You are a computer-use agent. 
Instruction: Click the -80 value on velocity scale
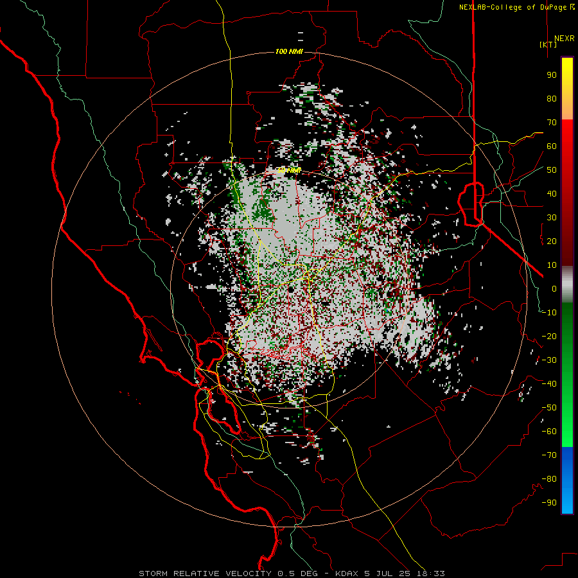[549, 479]
